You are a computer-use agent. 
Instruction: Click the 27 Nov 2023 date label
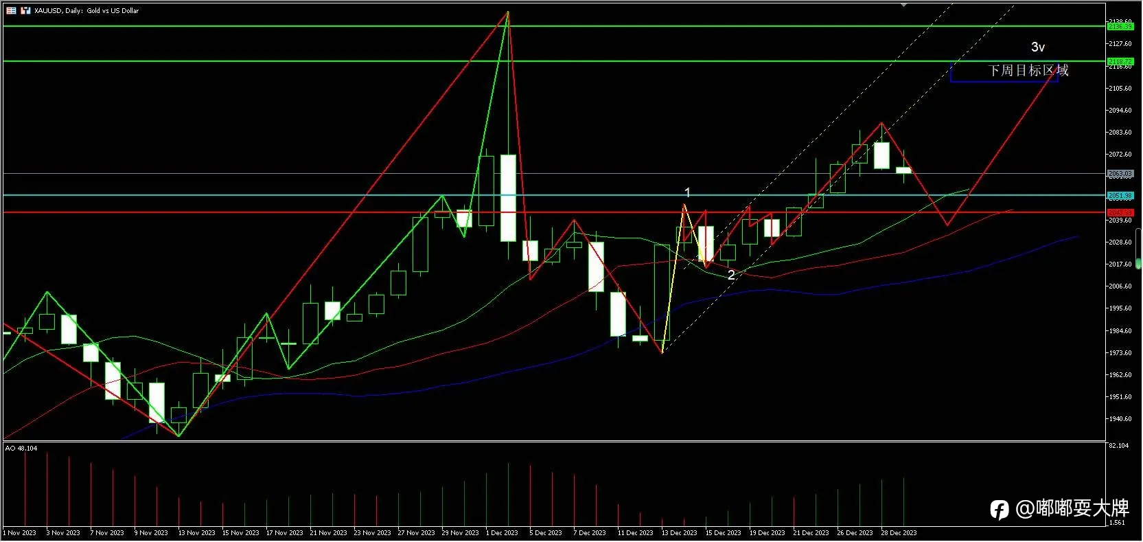coord(416,533)
